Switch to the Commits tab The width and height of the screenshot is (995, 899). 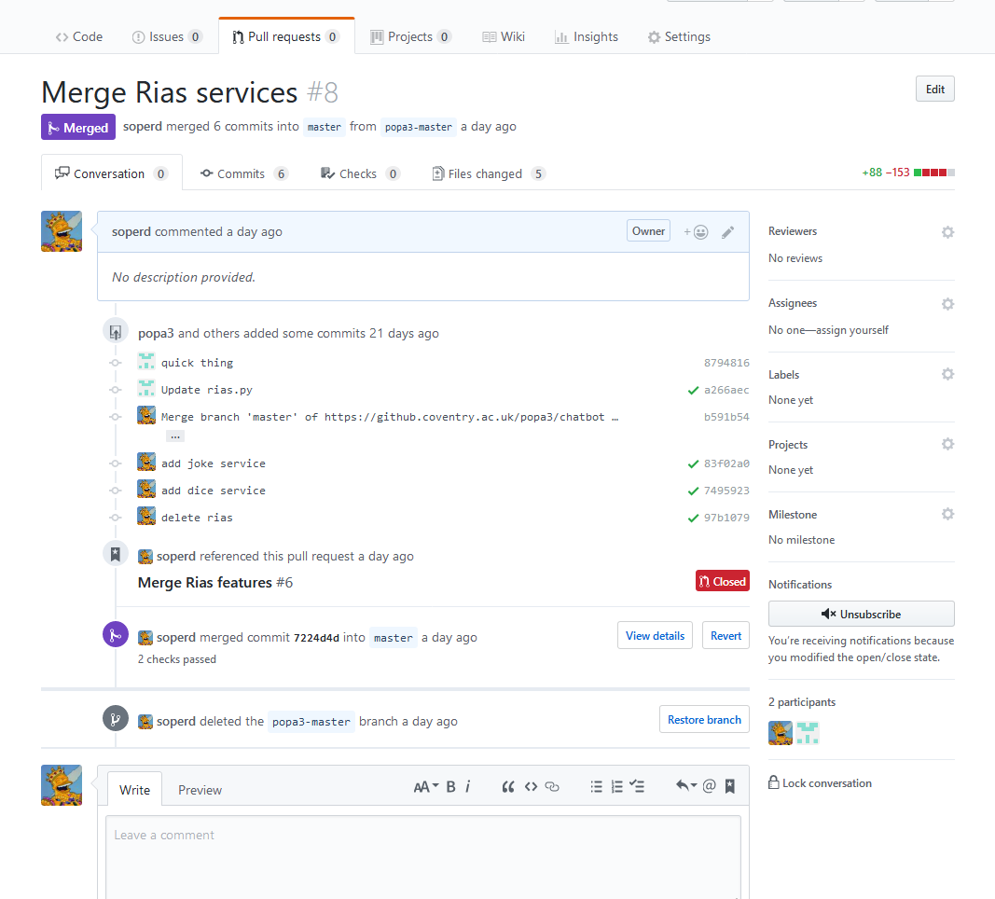(x=243, y=173)
